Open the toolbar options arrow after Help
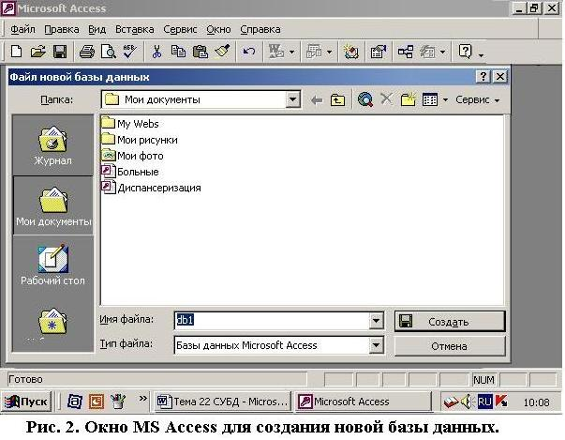The width and height of the screenshot is (565, 440). pos(481,55)
